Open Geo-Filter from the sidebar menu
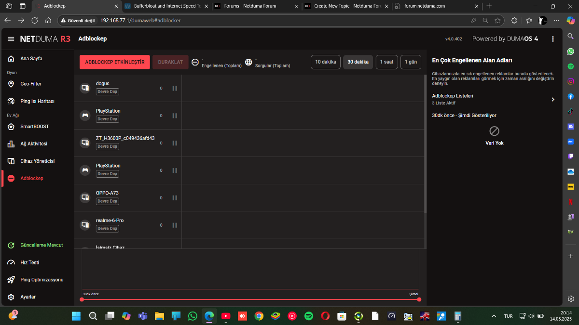 tap(31, 84)
